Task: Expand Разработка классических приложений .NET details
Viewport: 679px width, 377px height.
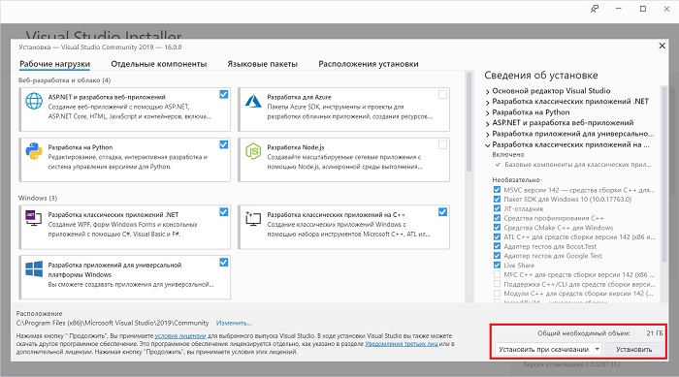Action: point(488,102)
